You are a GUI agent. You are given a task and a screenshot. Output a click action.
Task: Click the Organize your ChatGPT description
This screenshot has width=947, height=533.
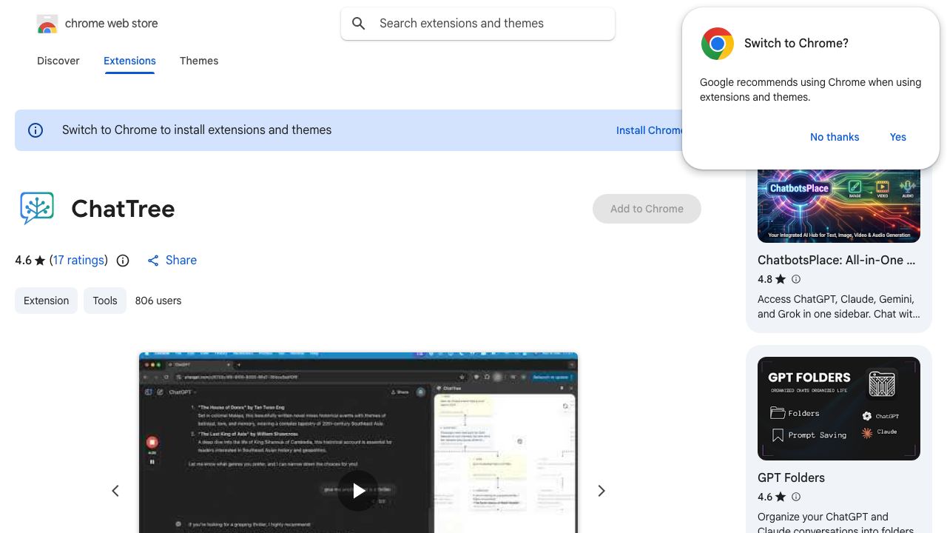coord(836,523)
